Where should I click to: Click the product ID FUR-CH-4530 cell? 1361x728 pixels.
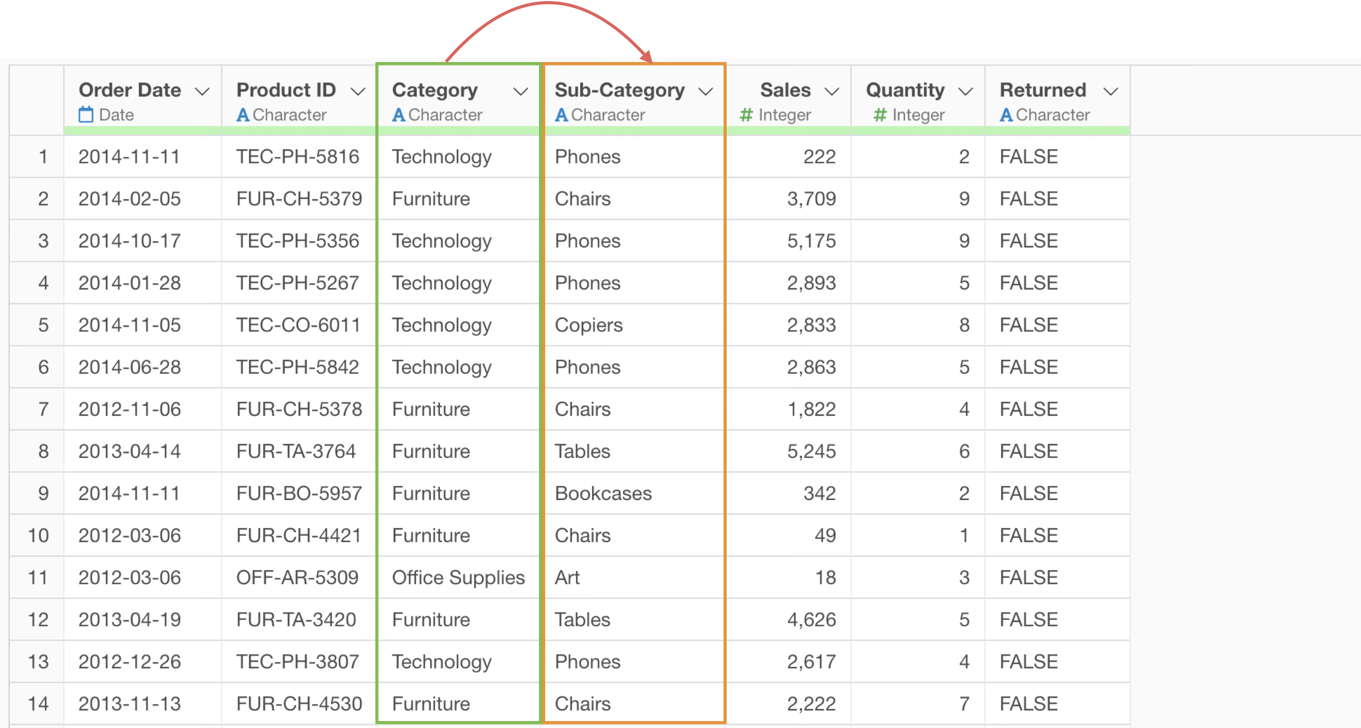(x=299, y=703)
